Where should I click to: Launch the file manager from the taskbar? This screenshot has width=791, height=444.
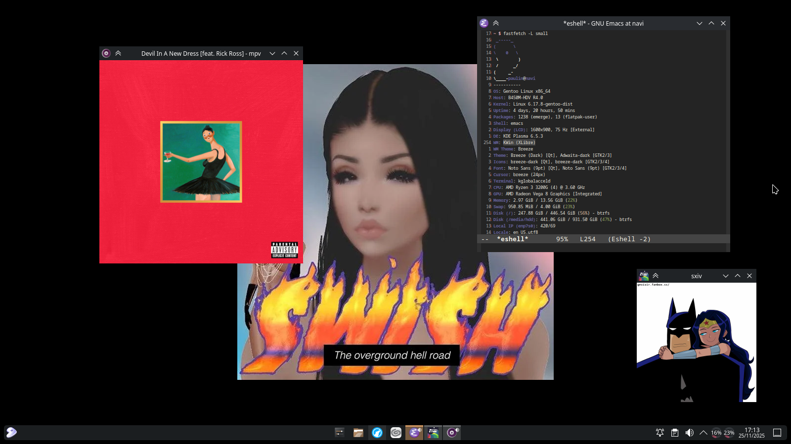tap(358, 433)
